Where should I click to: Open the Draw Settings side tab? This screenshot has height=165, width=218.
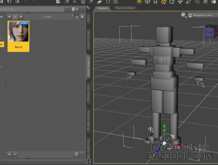coord(88,93)
